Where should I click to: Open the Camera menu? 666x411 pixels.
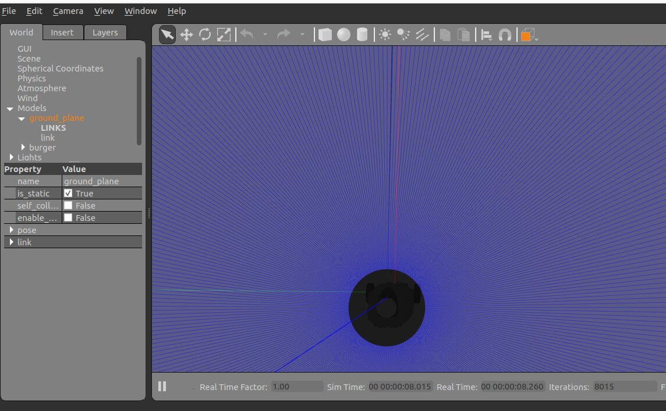(68, 11)
